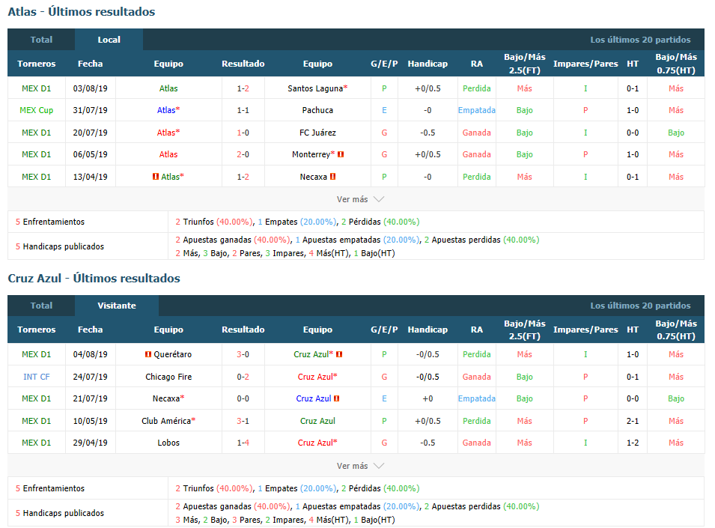The width and height of the screenshot is (715, 528).
Task: Open the 2-0 result against Monterrey
Action: 243,154
